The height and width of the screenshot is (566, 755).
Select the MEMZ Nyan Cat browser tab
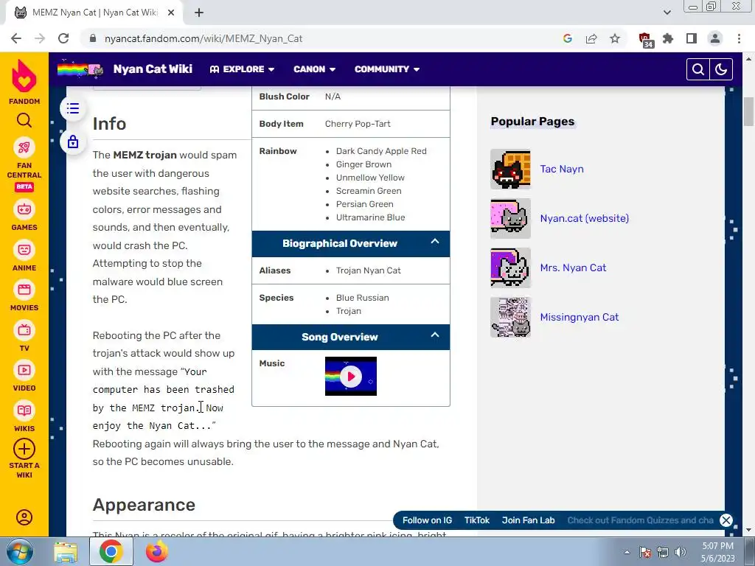tap(94, 13)
